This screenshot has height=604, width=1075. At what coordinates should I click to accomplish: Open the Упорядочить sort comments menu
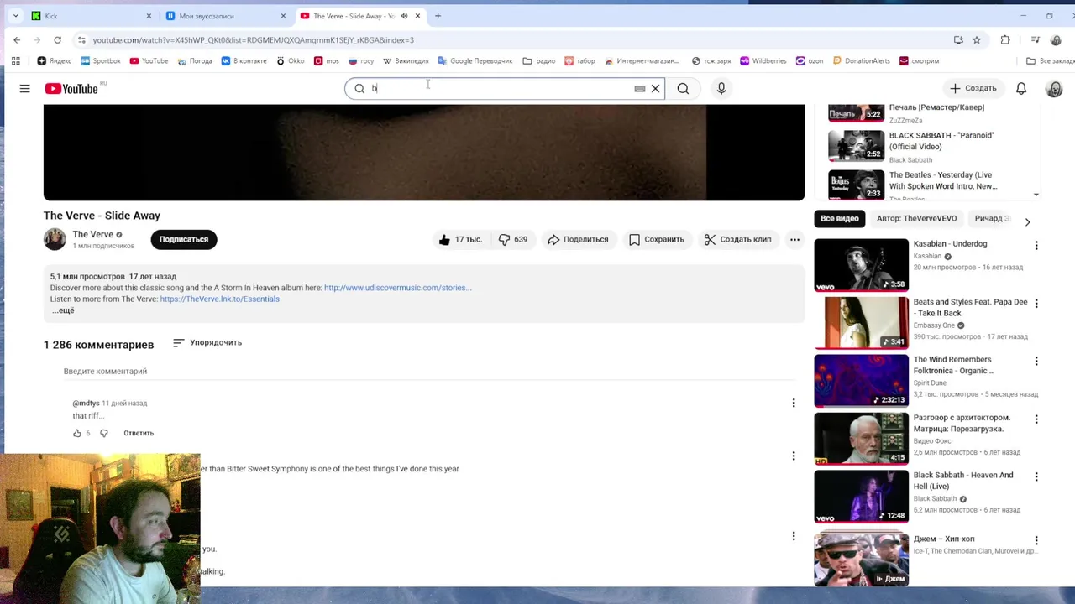point(207,342)
